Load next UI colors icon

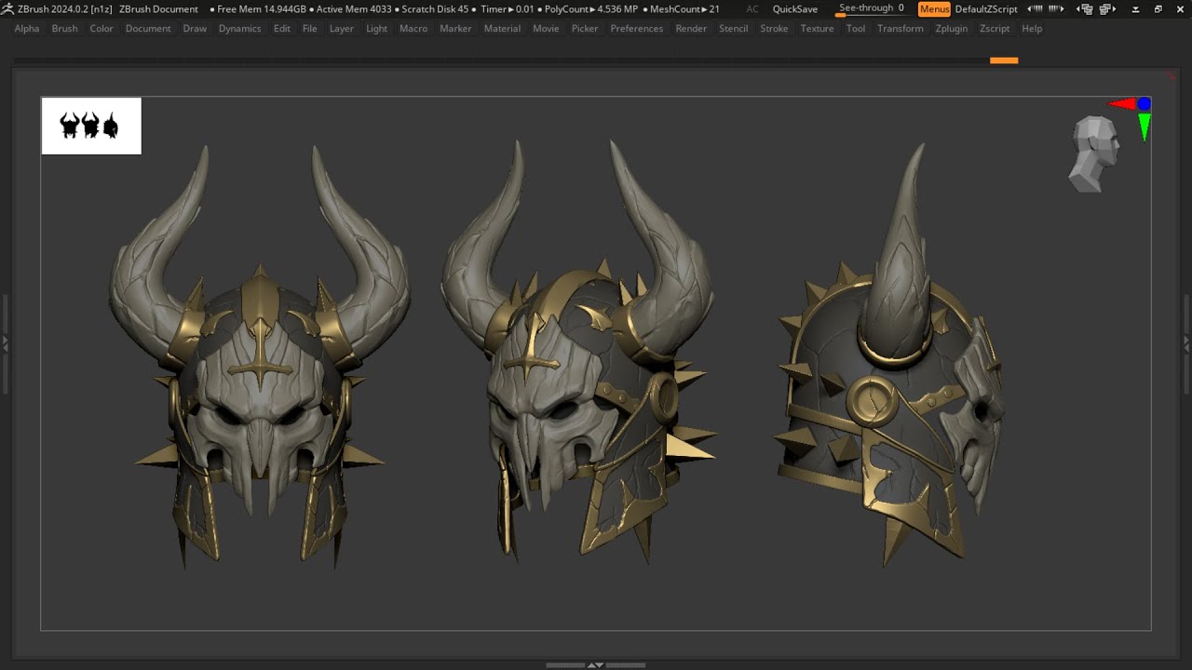1056,9
